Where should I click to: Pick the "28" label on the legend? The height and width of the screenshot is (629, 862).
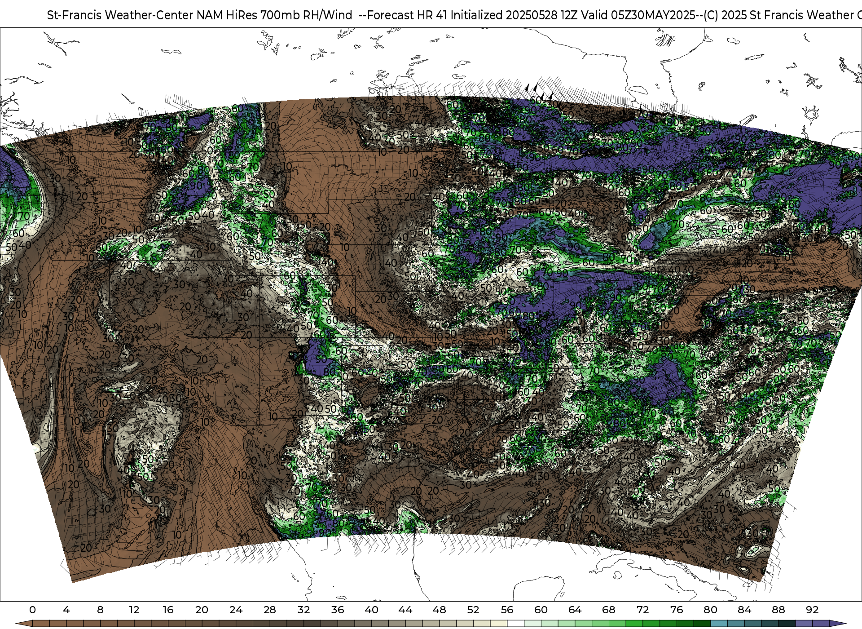269,610
